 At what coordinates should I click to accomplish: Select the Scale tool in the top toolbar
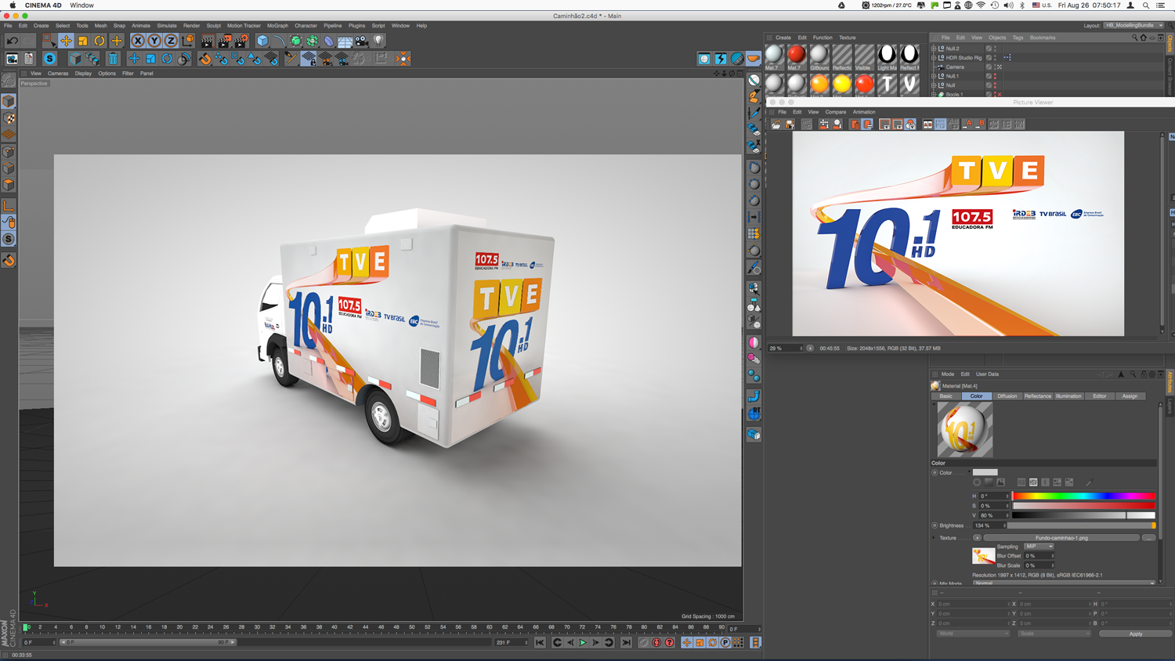[83, 41]
